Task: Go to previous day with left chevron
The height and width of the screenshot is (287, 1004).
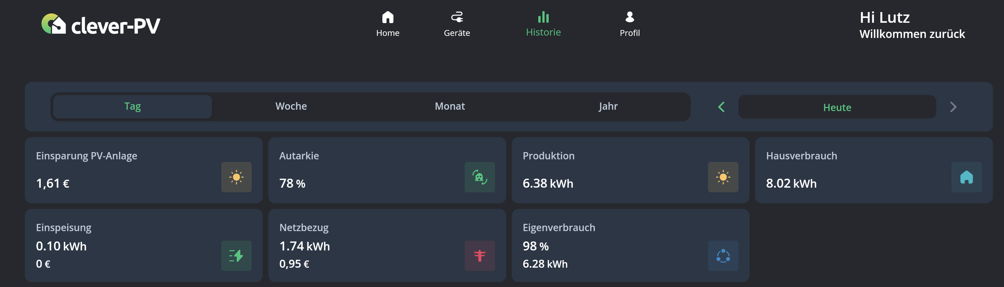Action: point(722,107)
